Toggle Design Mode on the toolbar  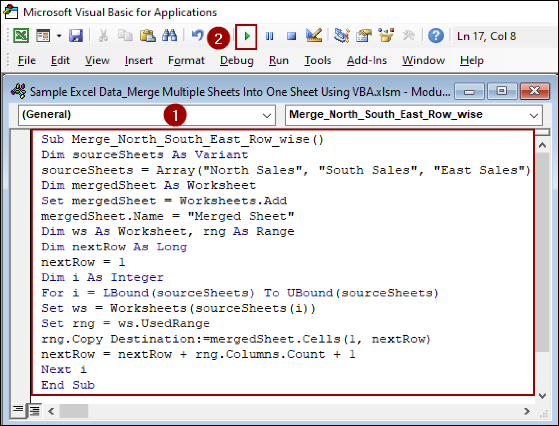314,35
